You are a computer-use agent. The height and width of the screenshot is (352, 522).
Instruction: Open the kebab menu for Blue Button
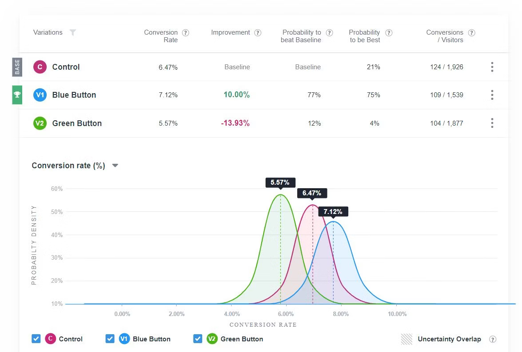pos(492,95)
